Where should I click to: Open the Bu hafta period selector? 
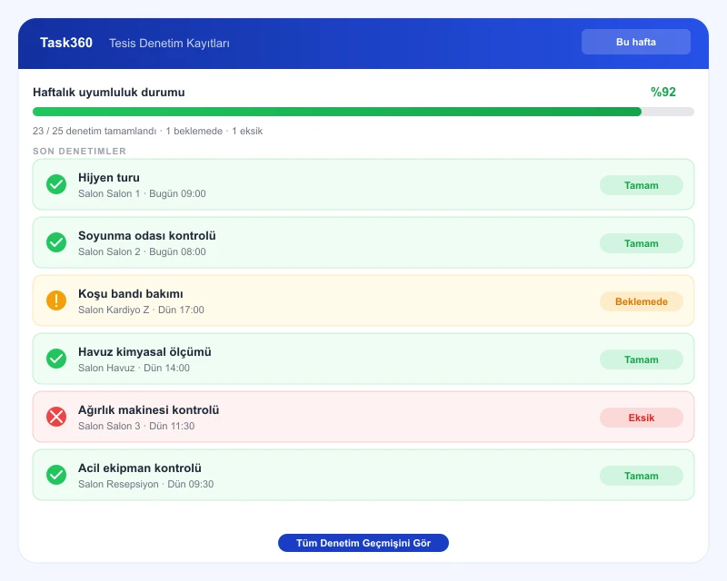coord(635,42)
